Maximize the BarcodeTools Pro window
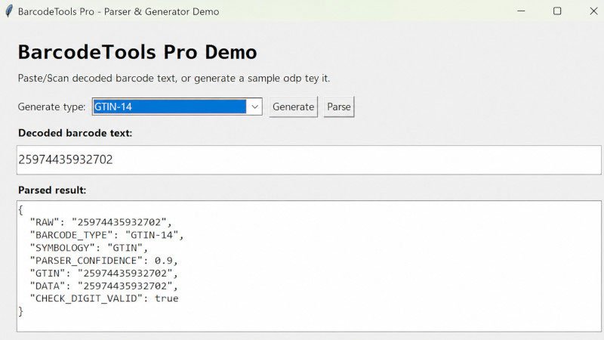The image size is (604, 340). 557,11
